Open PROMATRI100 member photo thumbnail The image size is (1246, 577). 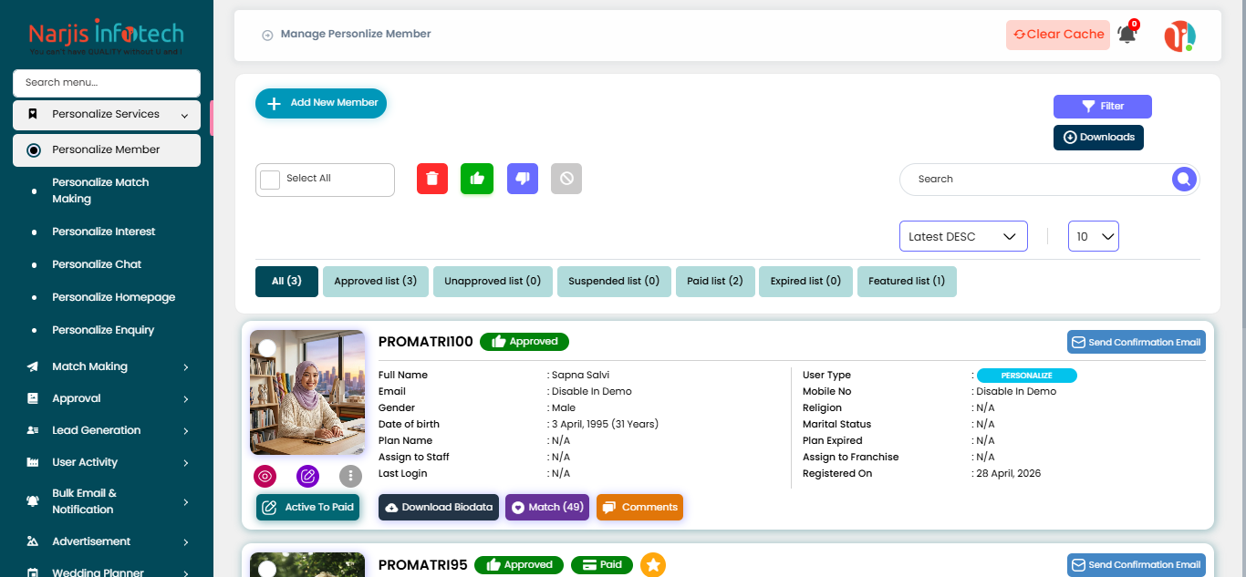pos(307,392)
